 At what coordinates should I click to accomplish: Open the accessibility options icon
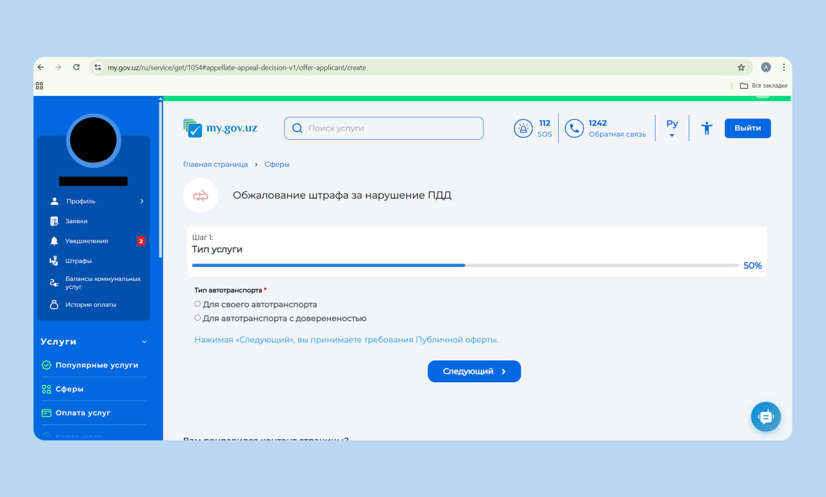(707, 128)
